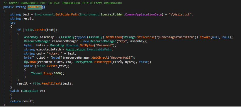
Task: Click the cmd variable in its declaration
Action: pyautogui.click(x=39, y=54)
